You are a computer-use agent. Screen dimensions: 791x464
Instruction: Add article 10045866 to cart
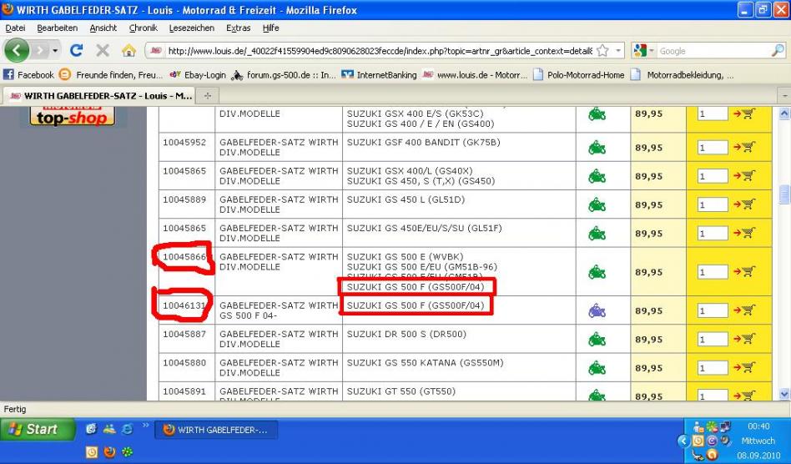(x=744, y=271)
